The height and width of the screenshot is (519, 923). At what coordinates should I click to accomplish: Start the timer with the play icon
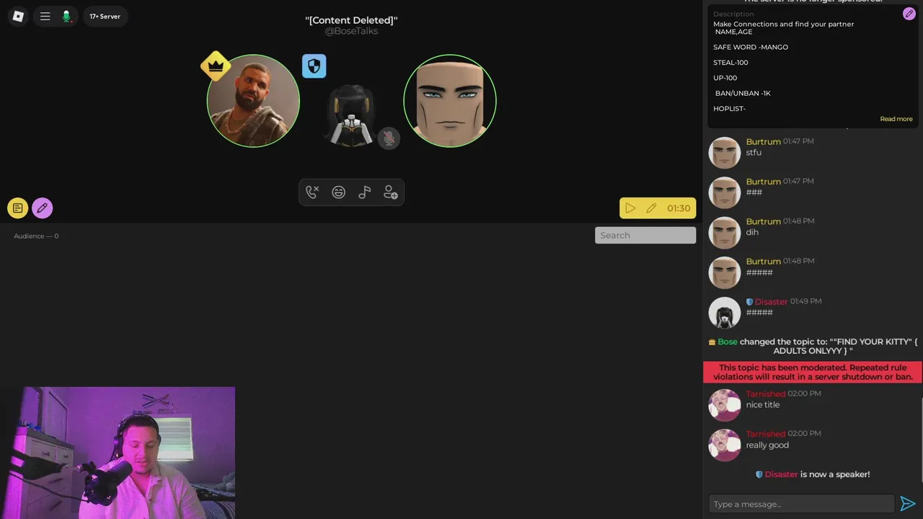[x=630, y=208]
